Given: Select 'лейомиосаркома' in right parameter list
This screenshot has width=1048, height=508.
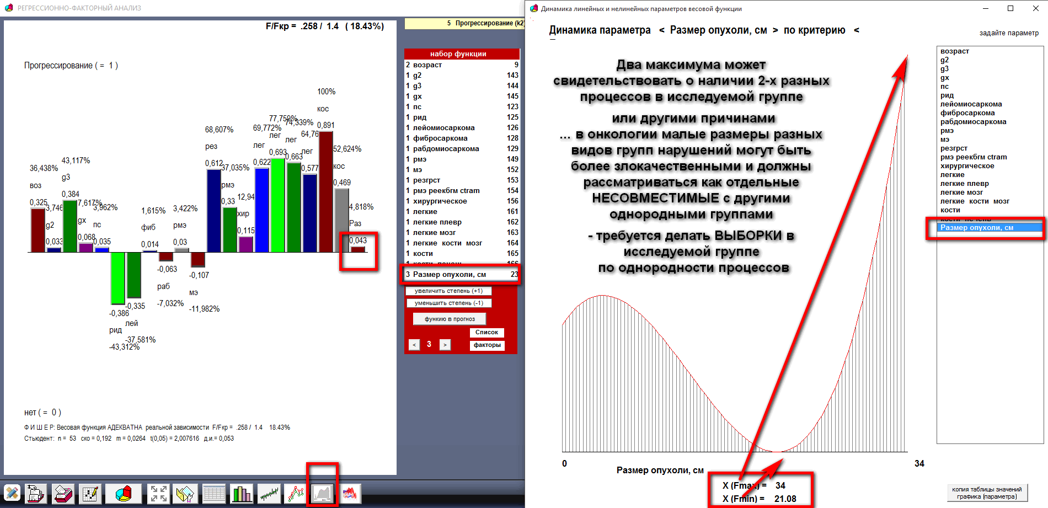Looking at the screenshot, I should point(971,104).
